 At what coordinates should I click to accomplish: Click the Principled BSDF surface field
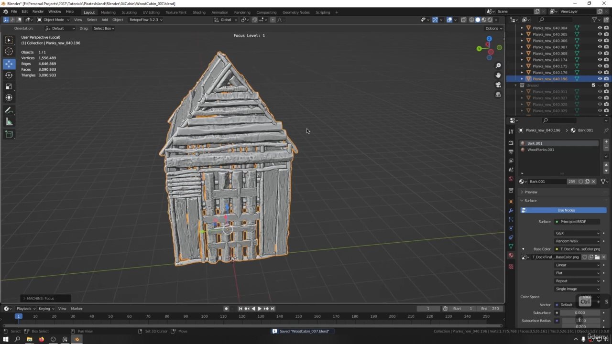point(577,222)
